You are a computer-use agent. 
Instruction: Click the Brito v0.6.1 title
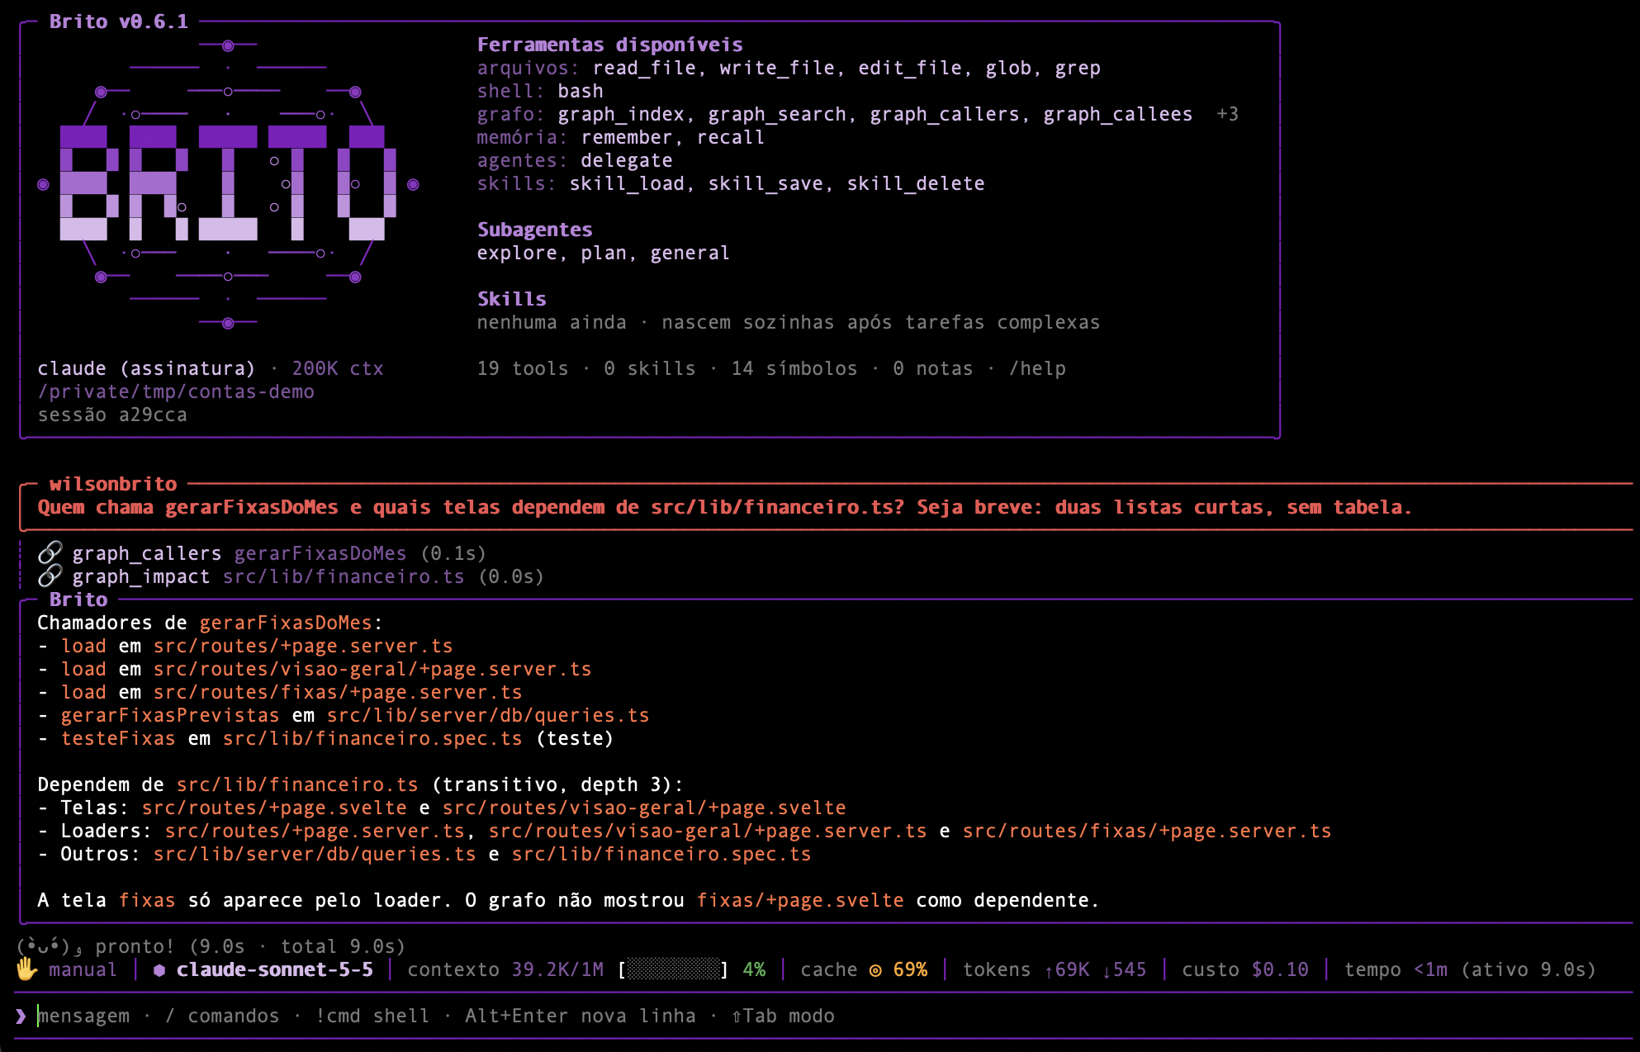pos(119,21)
